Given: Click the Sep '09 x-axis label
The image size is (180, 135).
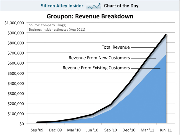Looking at the screenshot, I should 37,130.
